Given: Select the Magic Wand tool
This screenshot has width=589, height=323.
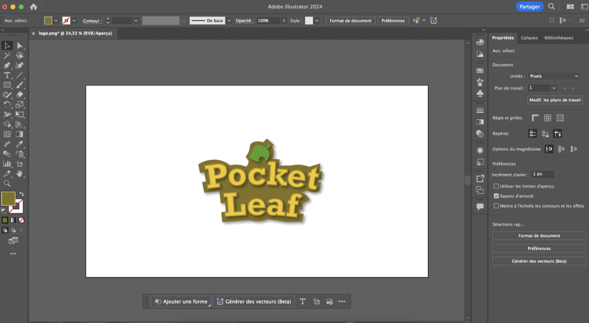Looking at the screenshot, I should tap(7, 55).
